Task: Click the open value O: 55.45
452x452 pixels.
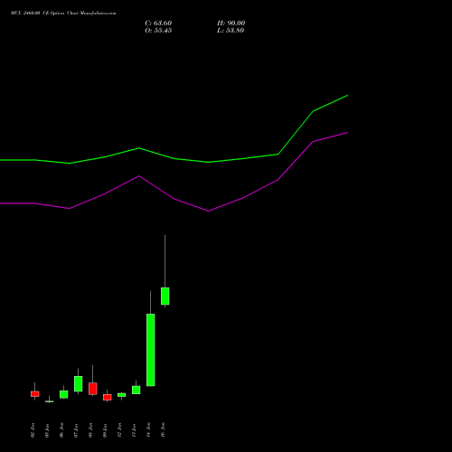Action: pos(158,31)
